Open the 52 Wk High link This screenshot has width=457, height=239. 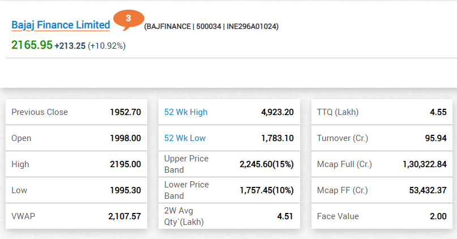[186, 112]
